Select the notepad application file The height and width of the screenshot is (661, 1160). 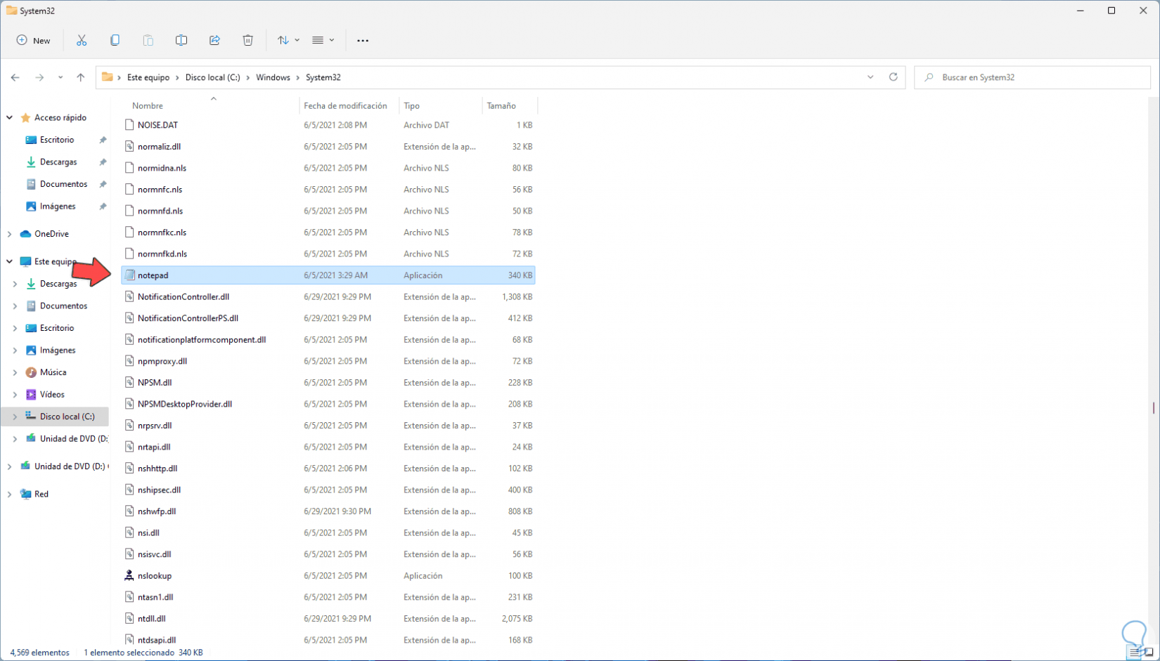click(328, 275)
